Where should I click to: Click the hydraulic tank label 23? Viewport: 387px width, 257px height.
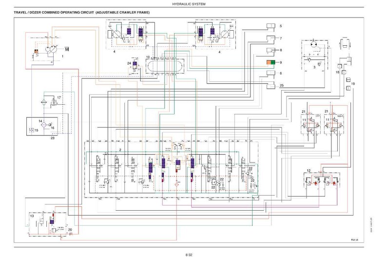[53, 138]
